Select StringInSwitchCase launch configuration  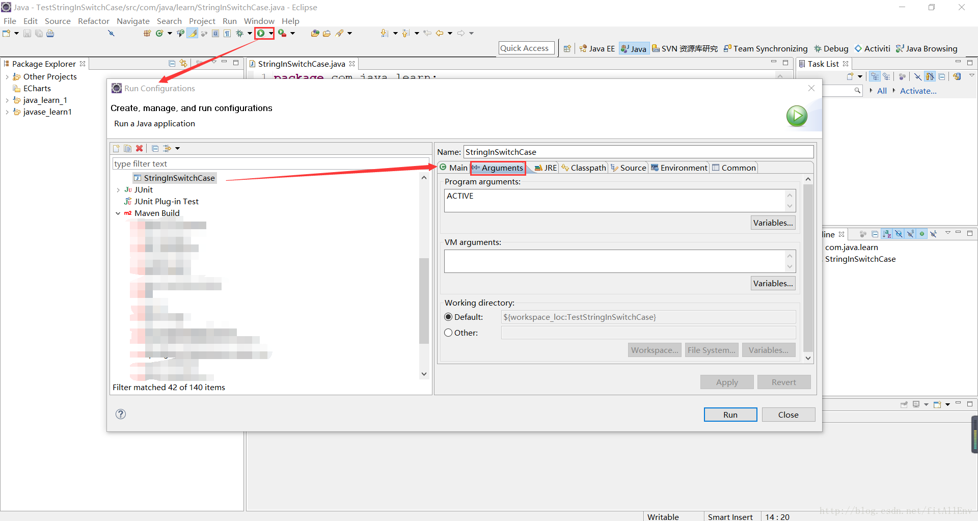pos(175,178)
